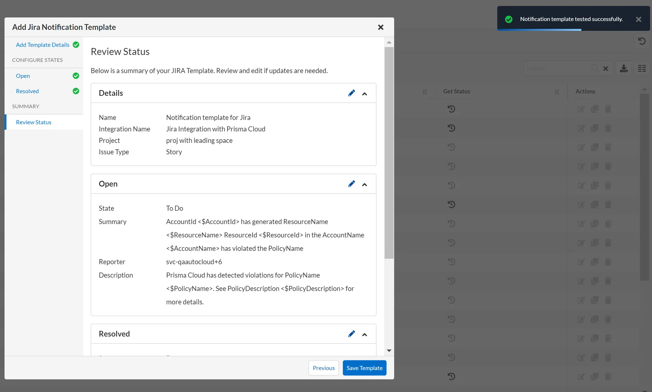
Task: Click Get Status icon in first table row
Action: 451,109
